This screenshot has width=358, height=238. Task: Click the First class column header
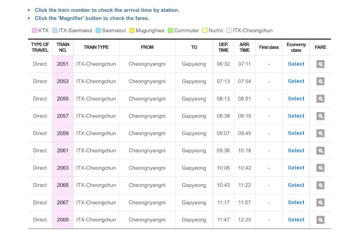coord(269,47)
